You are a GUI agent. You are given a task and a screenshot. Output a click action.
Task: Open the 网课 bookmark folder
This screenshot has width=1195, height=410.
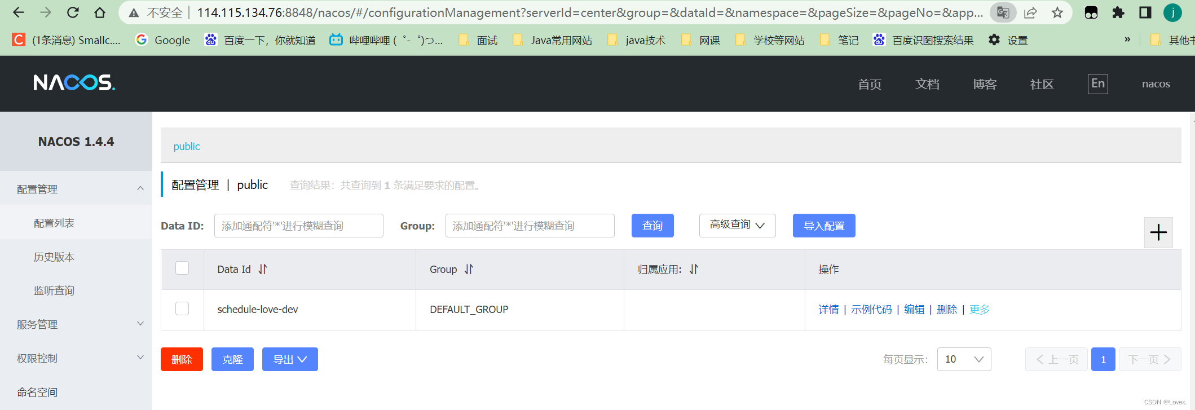pos(700,40)
